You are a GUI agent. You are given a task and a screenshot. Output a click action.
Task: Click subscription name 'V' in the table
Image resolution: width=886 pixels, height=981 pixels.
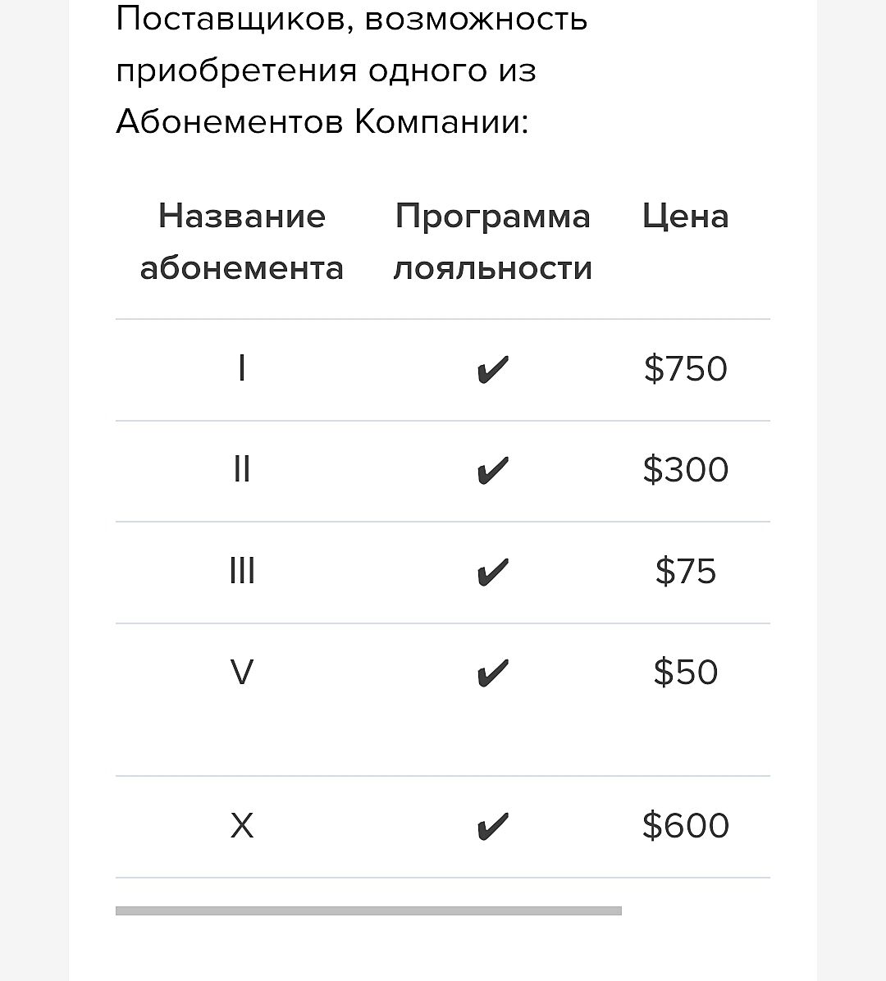(242, 673)
